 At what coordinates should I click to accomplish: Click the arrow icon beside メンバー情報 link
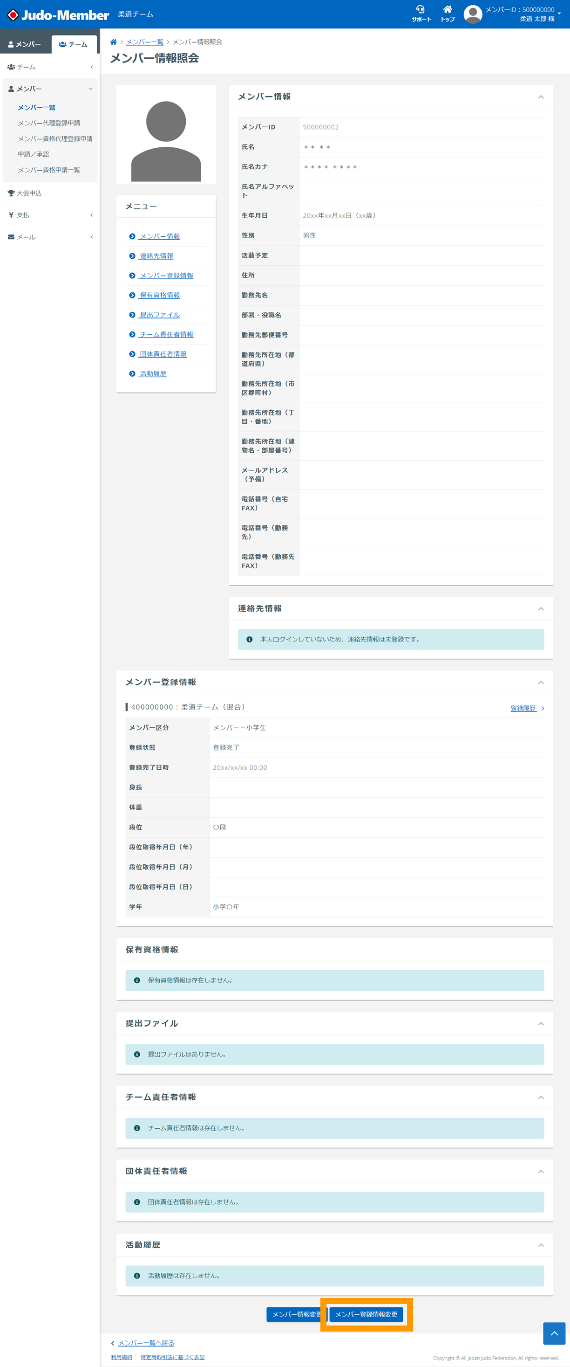(x=132, y=237)
